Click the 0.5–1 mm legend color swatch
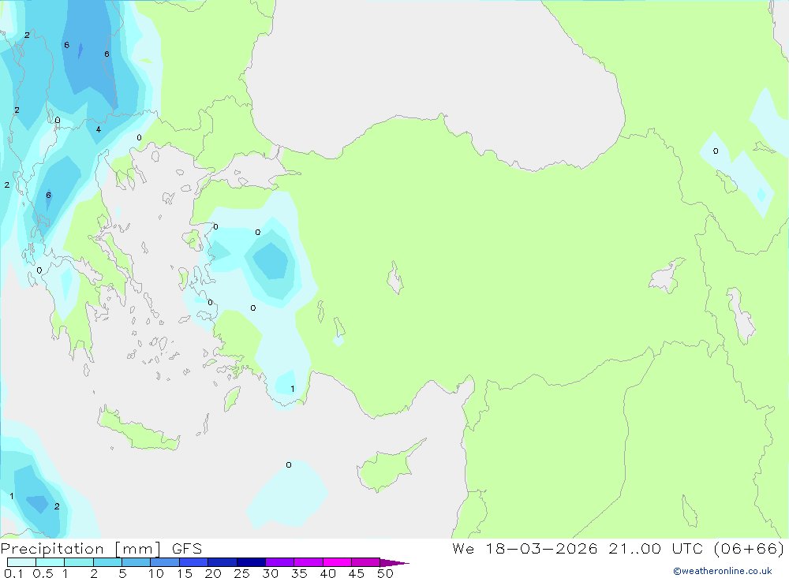Screen dimensions: 789x578 click(x=50, y=562)
